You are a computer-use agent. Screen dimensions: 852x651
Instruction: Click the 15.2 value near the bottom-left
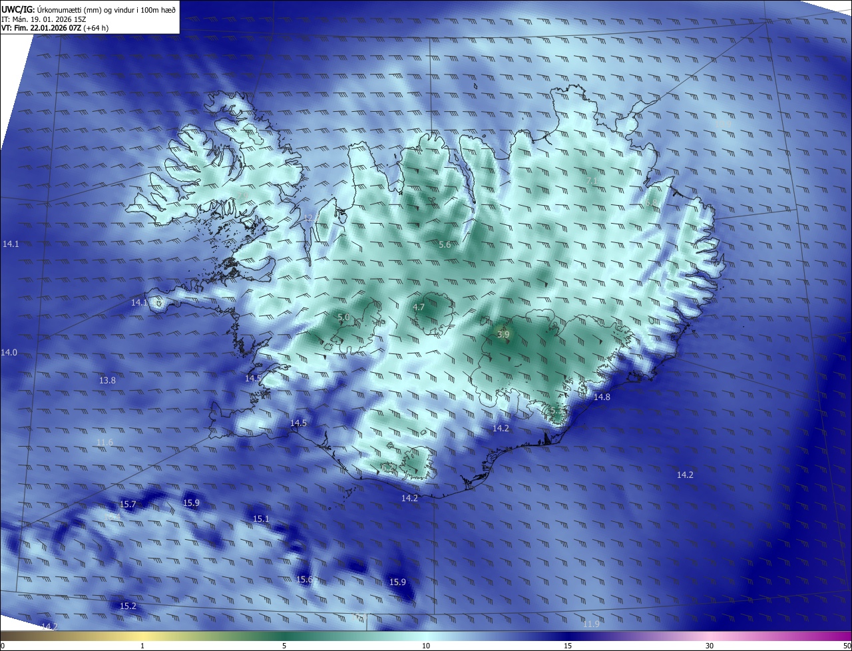tap(128, 606)
